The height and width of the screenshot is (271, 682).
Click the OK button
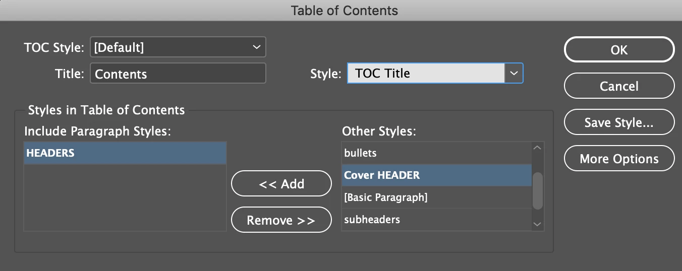click(619, 50)
